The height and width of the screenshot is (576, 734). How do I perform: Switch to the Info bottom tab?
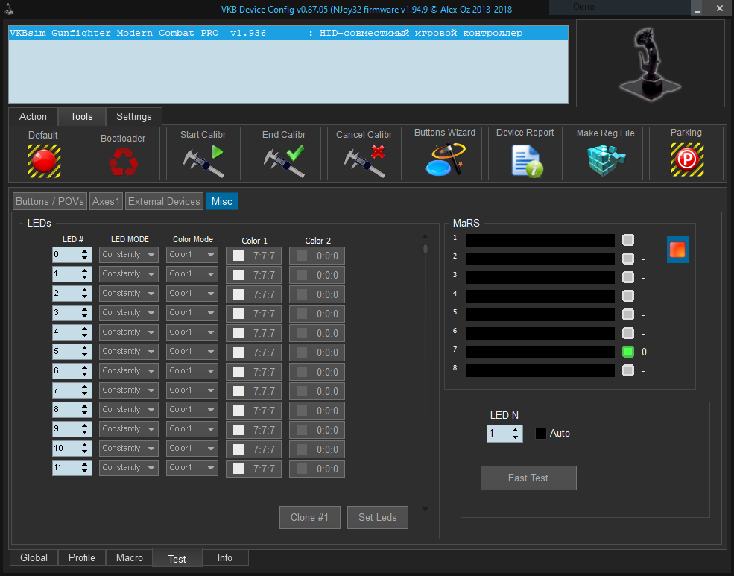(x=225, y=558)
